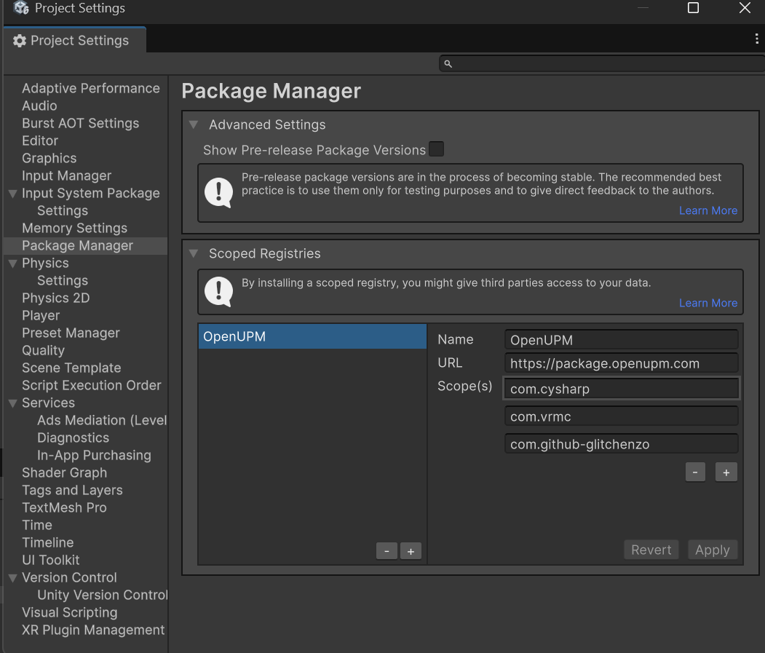765x653 pixels.
Task: Close the Project Settings window
Action: [745, 8]
